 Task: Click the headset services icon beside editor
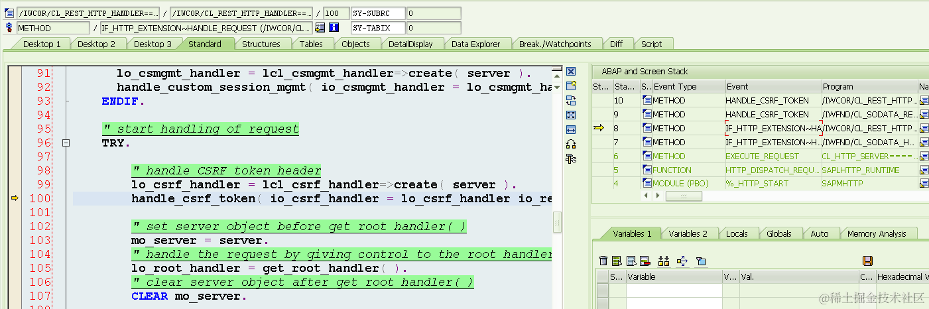[570, 144]
